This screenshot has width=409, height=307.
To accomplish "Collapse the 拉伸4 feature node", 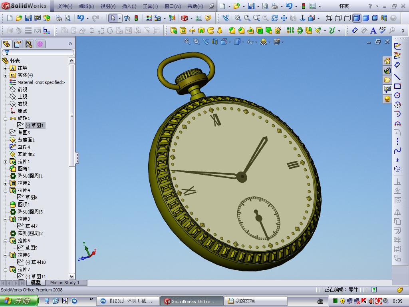I will (x=5, y=191).
